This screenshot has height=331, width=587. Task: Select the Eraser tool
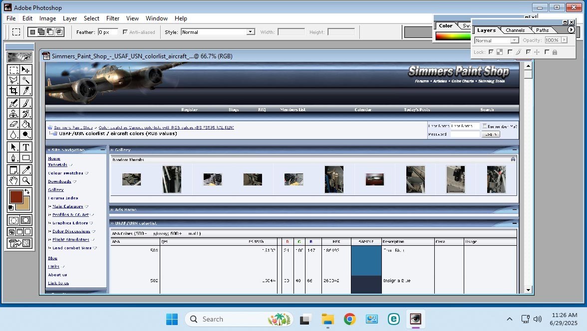click(13, 124)
